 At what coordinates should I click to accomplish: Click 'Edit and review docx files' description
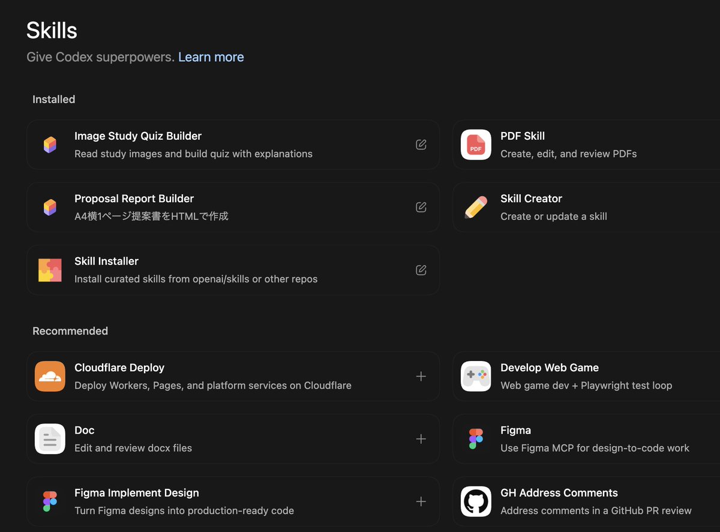point(133,448)
